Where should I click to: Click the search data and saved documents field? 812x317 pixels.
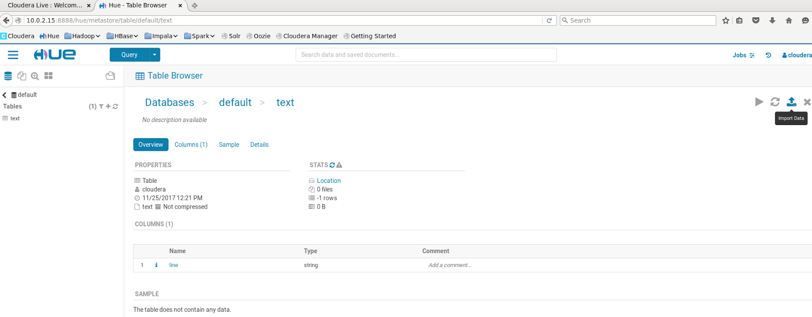point(426,55)
